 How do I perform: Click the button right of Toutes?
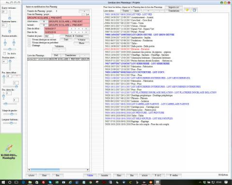tap(137, 11)
